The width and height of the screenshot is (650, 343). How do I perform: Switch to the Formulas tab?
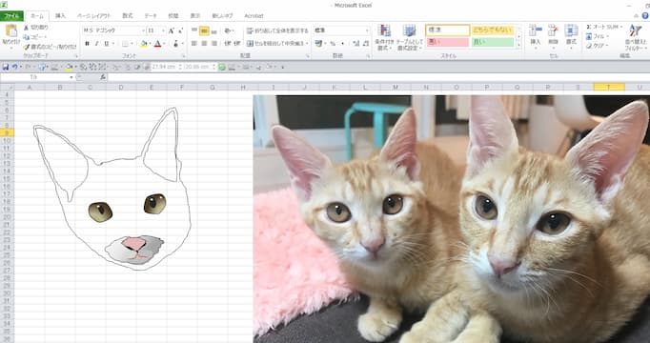(128, 16)
